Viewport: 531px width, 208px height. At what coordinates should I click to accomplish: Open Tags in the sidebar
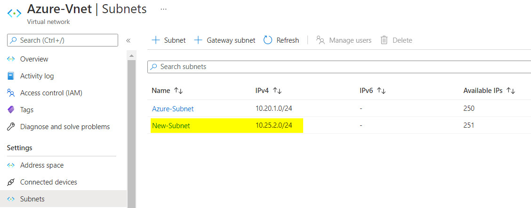pyautogui.click(x=27, y=110)
